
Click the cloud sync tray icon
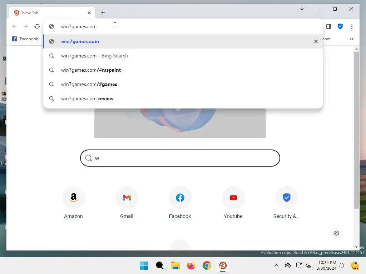coord(288,265)
